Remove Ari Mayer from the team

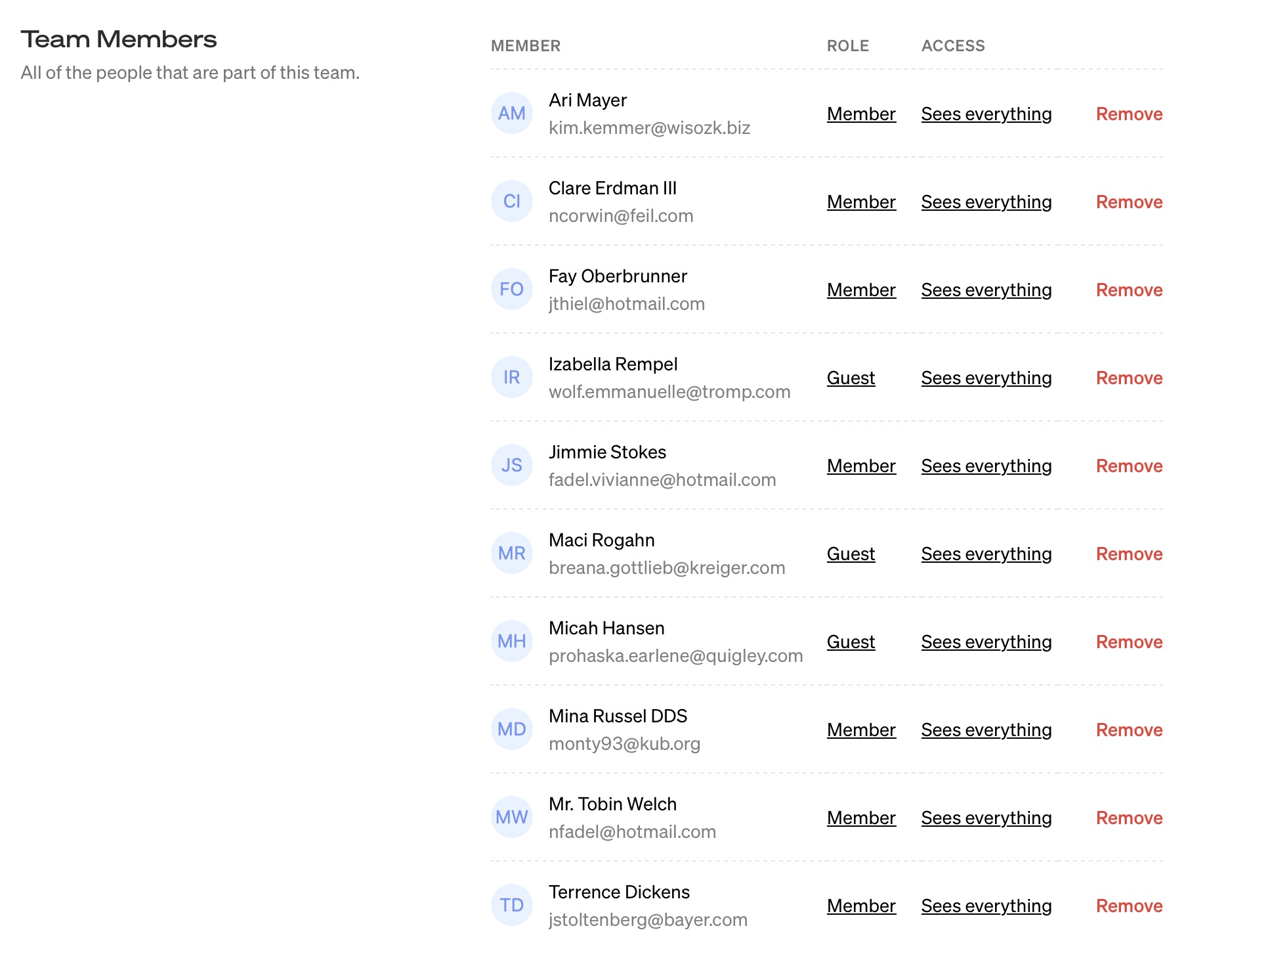(x=1129, y=114)
